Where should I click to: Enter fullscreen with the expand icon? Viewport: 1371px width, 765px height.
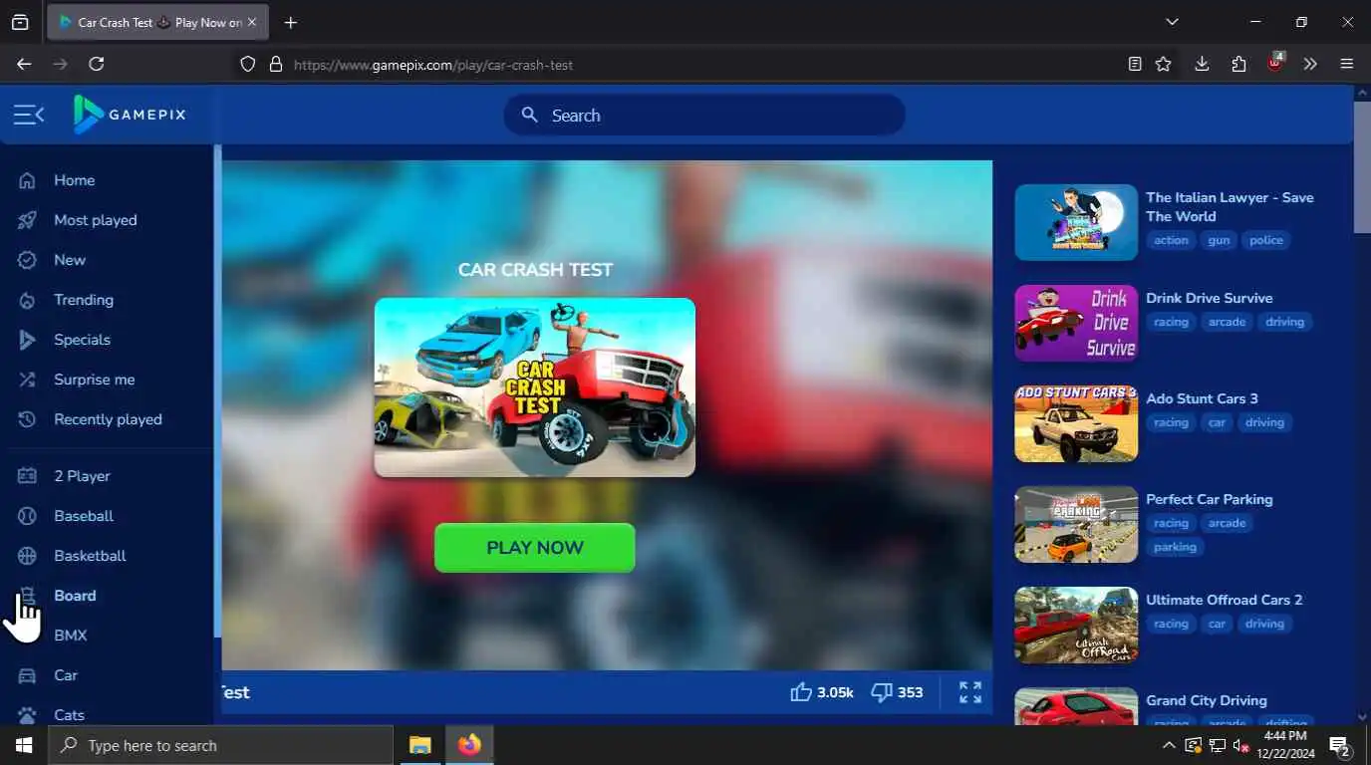tap(970, 692)
